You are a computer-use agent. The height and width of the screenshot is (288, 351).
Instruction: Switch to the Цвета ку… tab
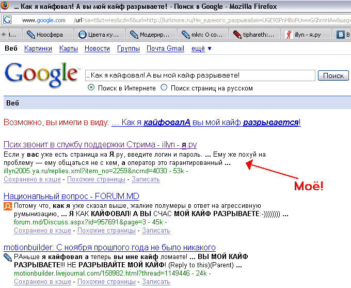click(x=99, y=35)
